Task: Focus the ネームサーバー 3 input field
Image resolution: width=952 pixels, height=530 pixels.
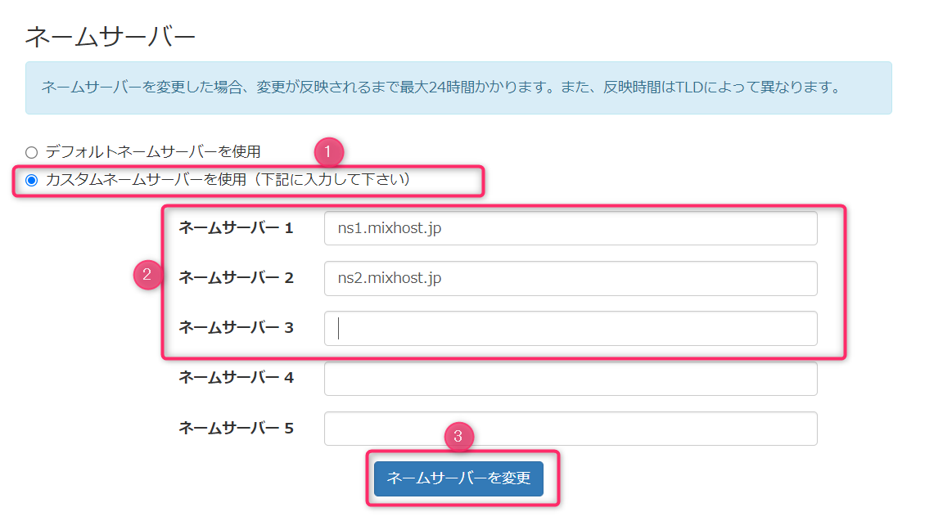Action: (571, 329)
